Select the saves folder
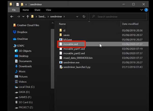The height and width of the screenshot is (111, 153). pos(66,35)
